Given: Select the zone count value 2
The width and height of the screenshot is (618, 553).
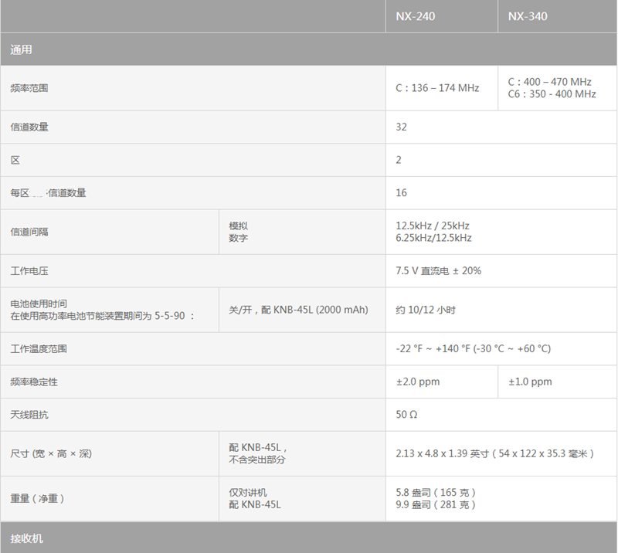Looking at the screenshot, I should (399, 160).
